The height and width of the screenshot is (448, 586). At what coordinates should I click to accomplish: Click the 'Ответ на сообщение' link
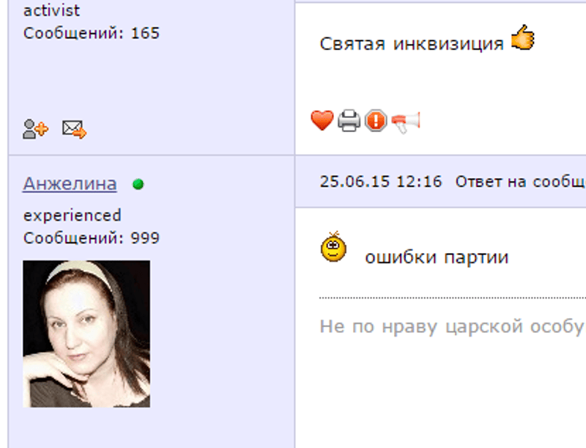point(520,182)
